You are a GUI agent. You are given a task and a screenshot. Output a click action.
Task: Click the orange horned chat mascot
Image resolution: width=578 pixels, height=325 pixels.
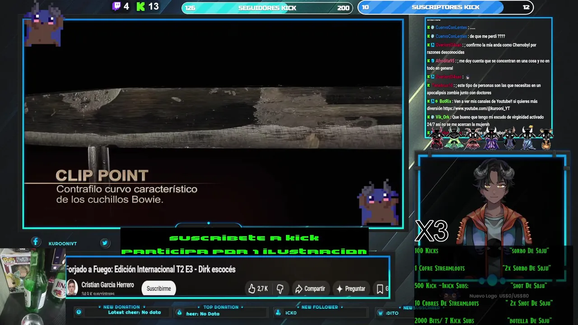[x=546, y=138]
